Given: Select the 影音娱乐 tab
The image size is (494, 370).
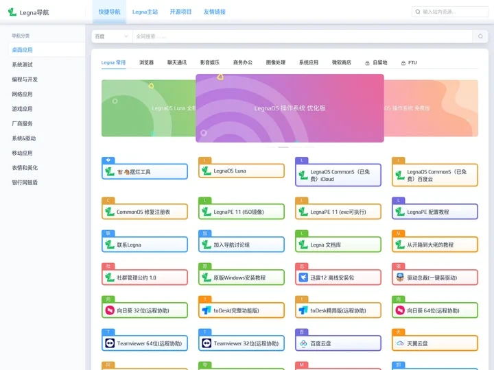Looking at the screenshot, I should coord(210,62).
